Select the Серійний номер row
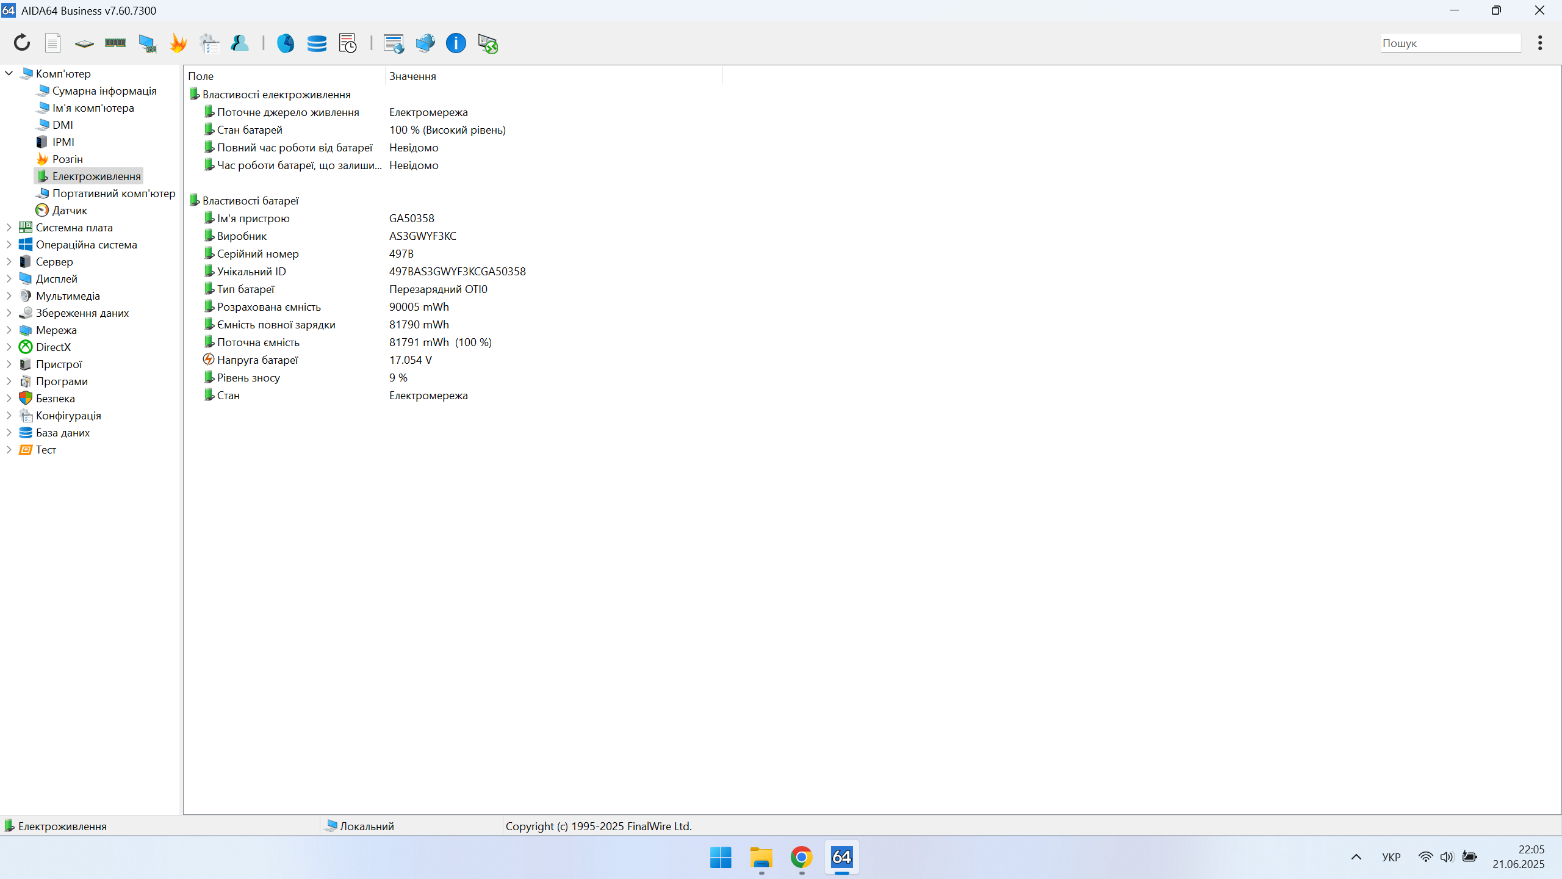This screenshot has height=879, width=1562. pyautogui.click(x=455, y=253)
